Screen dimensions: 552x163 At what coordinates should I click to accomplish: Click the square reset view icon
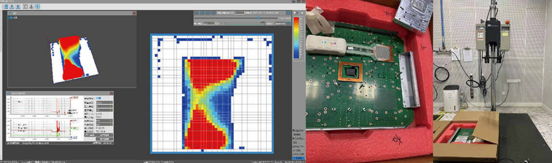tap(25, 7)
